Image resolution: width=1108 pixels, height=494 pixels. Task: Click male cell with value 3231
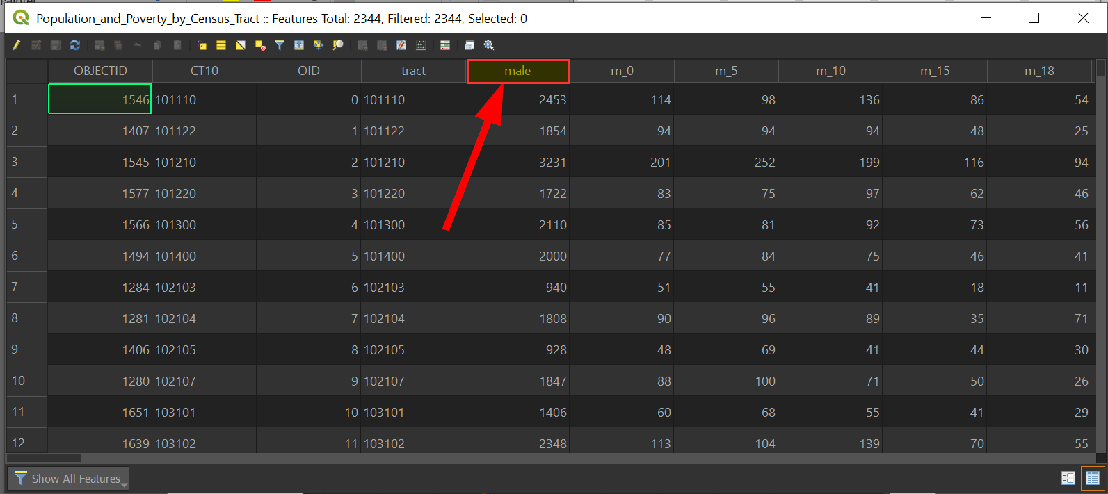click(517, 162)
